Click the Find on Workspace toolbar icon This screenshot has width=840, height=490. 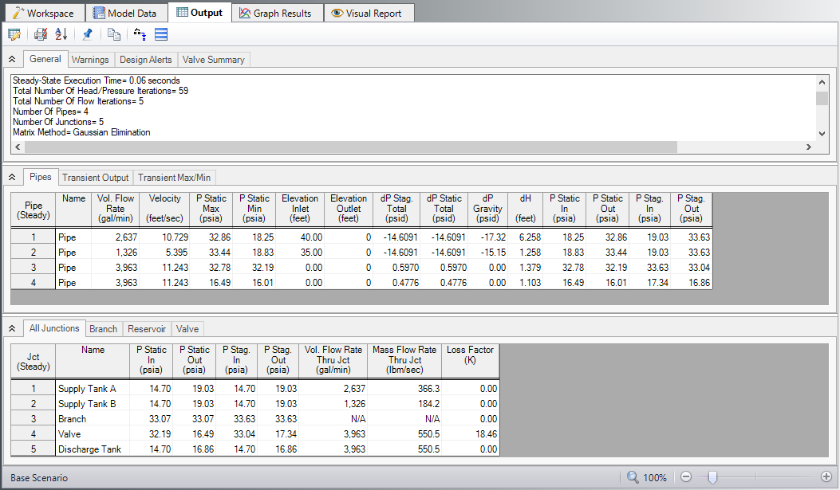pos(138,33)
